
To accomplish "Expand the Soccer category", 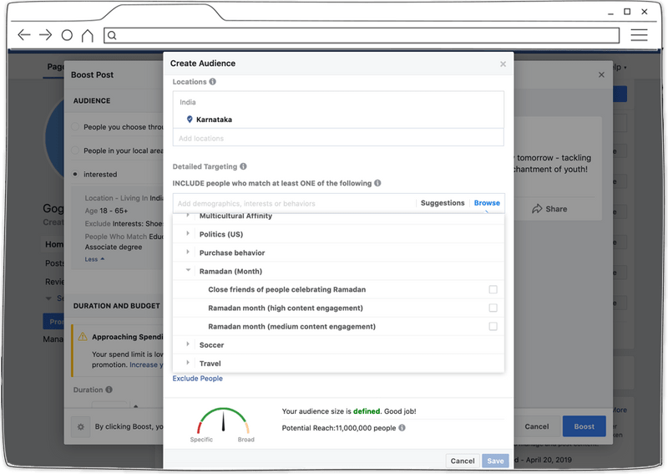I will (187, 344).
